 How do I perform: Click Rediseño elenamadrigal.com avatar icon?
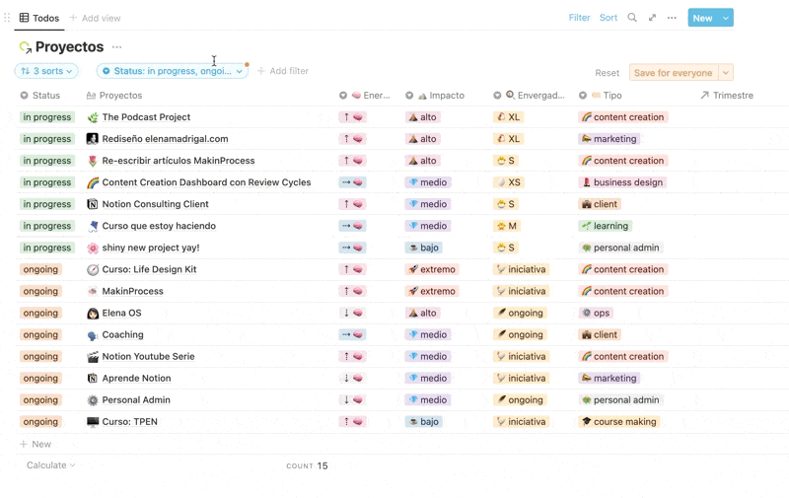coord(93,139)
